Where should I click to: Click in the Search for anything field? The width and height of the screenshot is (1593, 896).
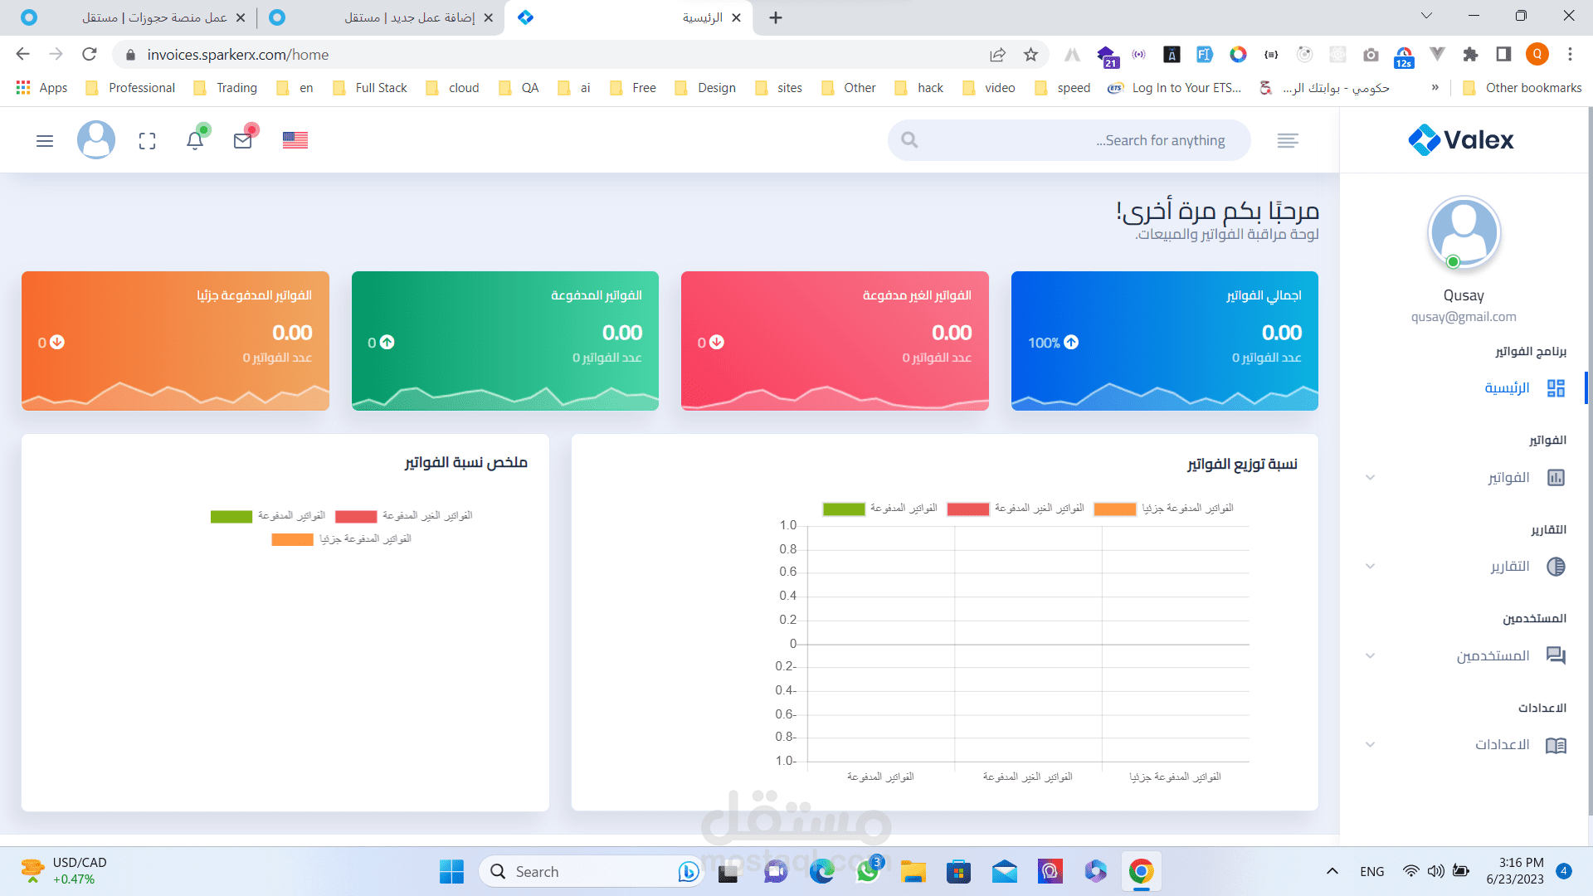pos(1069,140)
